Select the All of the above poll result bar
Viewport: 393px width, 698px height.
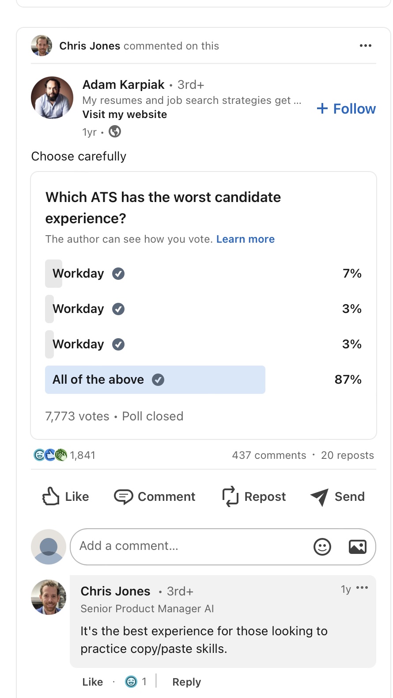tap(155, 380)
